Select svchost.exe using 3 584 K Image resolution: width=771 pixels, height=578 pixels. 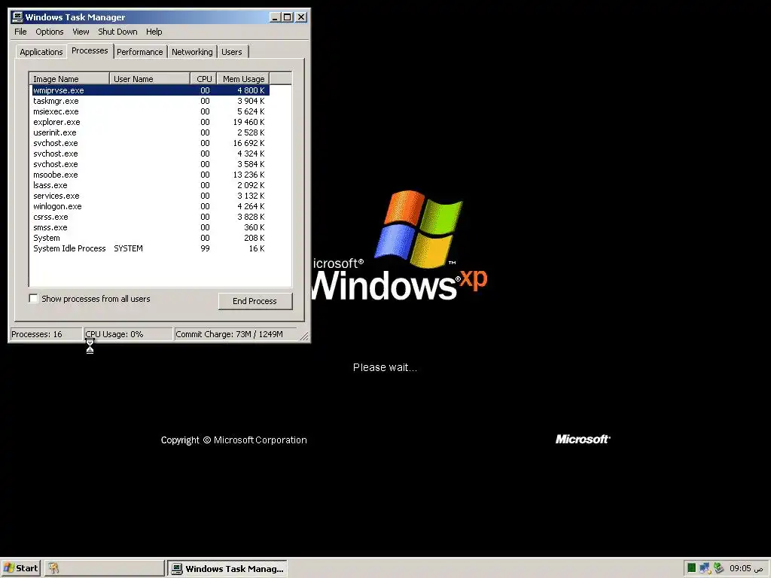pyautogui.click(x=150, y=164)
